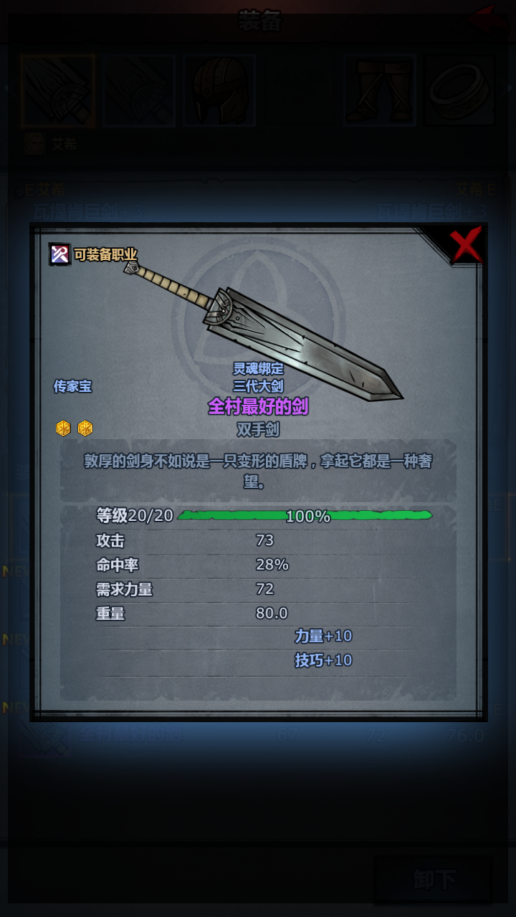
Task: Select the leg armor equipment slot
Action: (380, 91)
